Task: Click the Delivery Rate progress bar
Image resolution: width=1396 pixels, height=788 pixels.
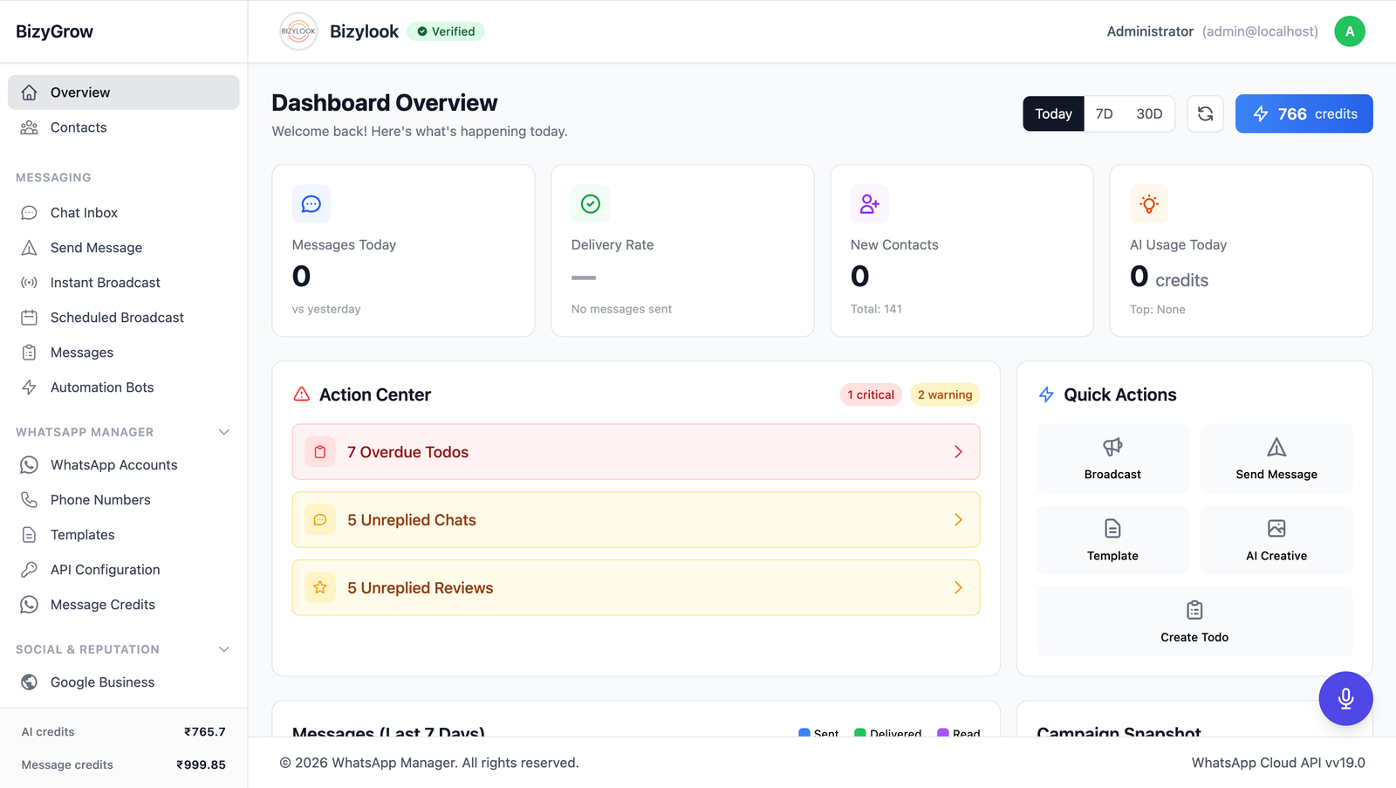Action: [584, 278]
